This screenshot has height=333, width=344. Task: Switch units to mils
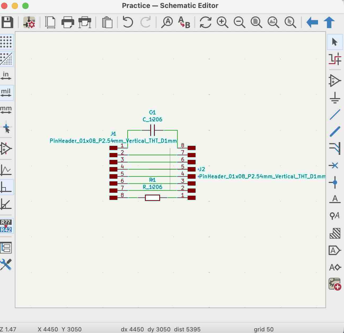pyautogui.click(x=6, y=93)
